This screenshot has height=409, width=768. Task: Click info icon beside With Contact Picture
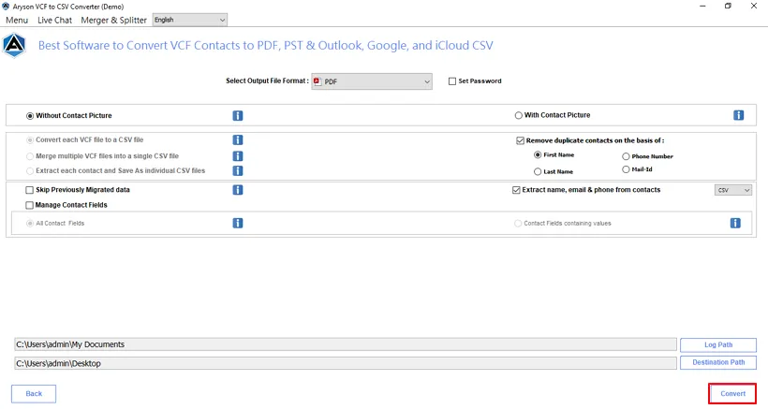pos(739,115)
